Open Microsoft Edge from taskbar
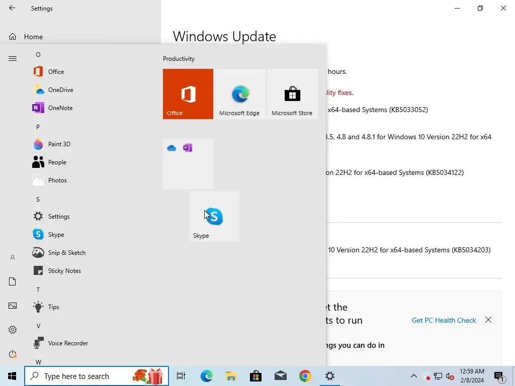The image size is (515, 386). 206,376
